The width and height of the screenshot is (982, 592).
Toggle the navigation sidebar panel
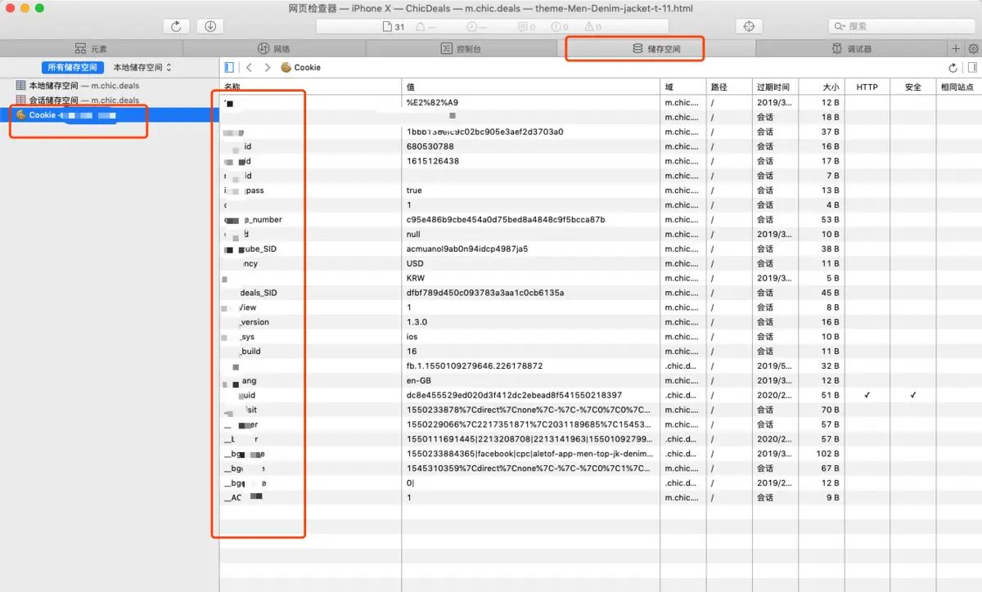click(x=229, y=67)
